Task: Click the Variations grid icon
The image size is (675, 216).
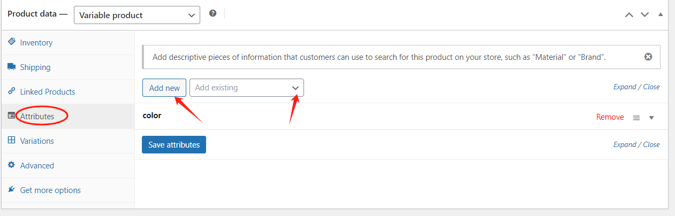Action: tap(11, 141)
